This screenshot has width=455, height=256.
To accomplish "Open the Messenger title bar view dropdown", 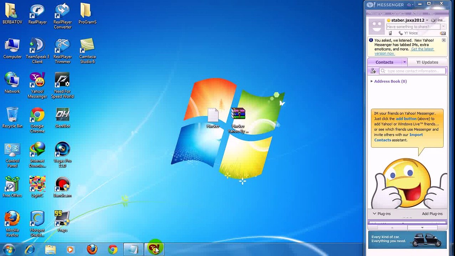I will [410, 5].
